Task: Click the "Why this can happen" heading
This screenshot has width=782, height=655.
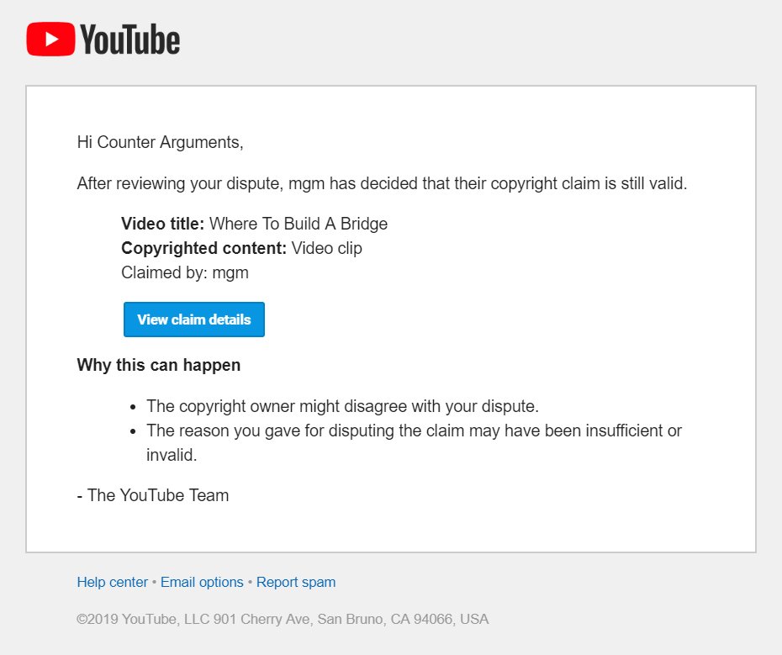Action: pos(159,365)
